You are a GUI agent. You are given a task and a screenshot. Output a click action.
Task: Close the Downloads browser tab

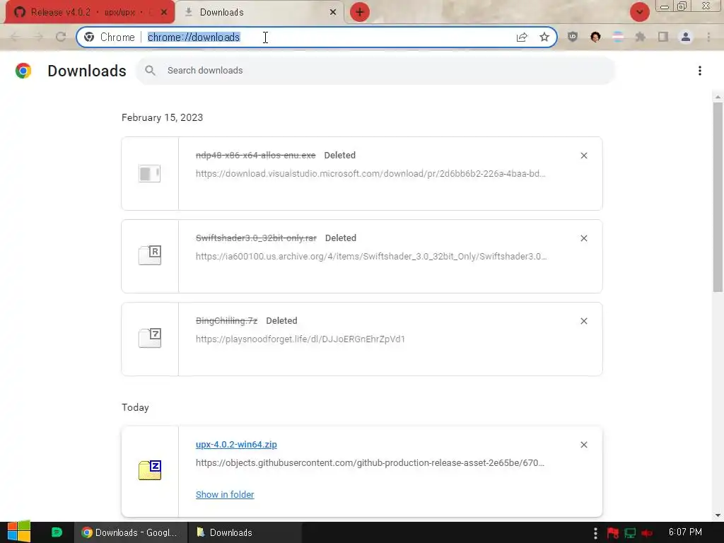point(333,13)
